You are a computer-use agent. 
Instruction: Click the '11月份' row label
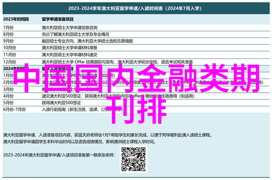click(x=10, y=55)
